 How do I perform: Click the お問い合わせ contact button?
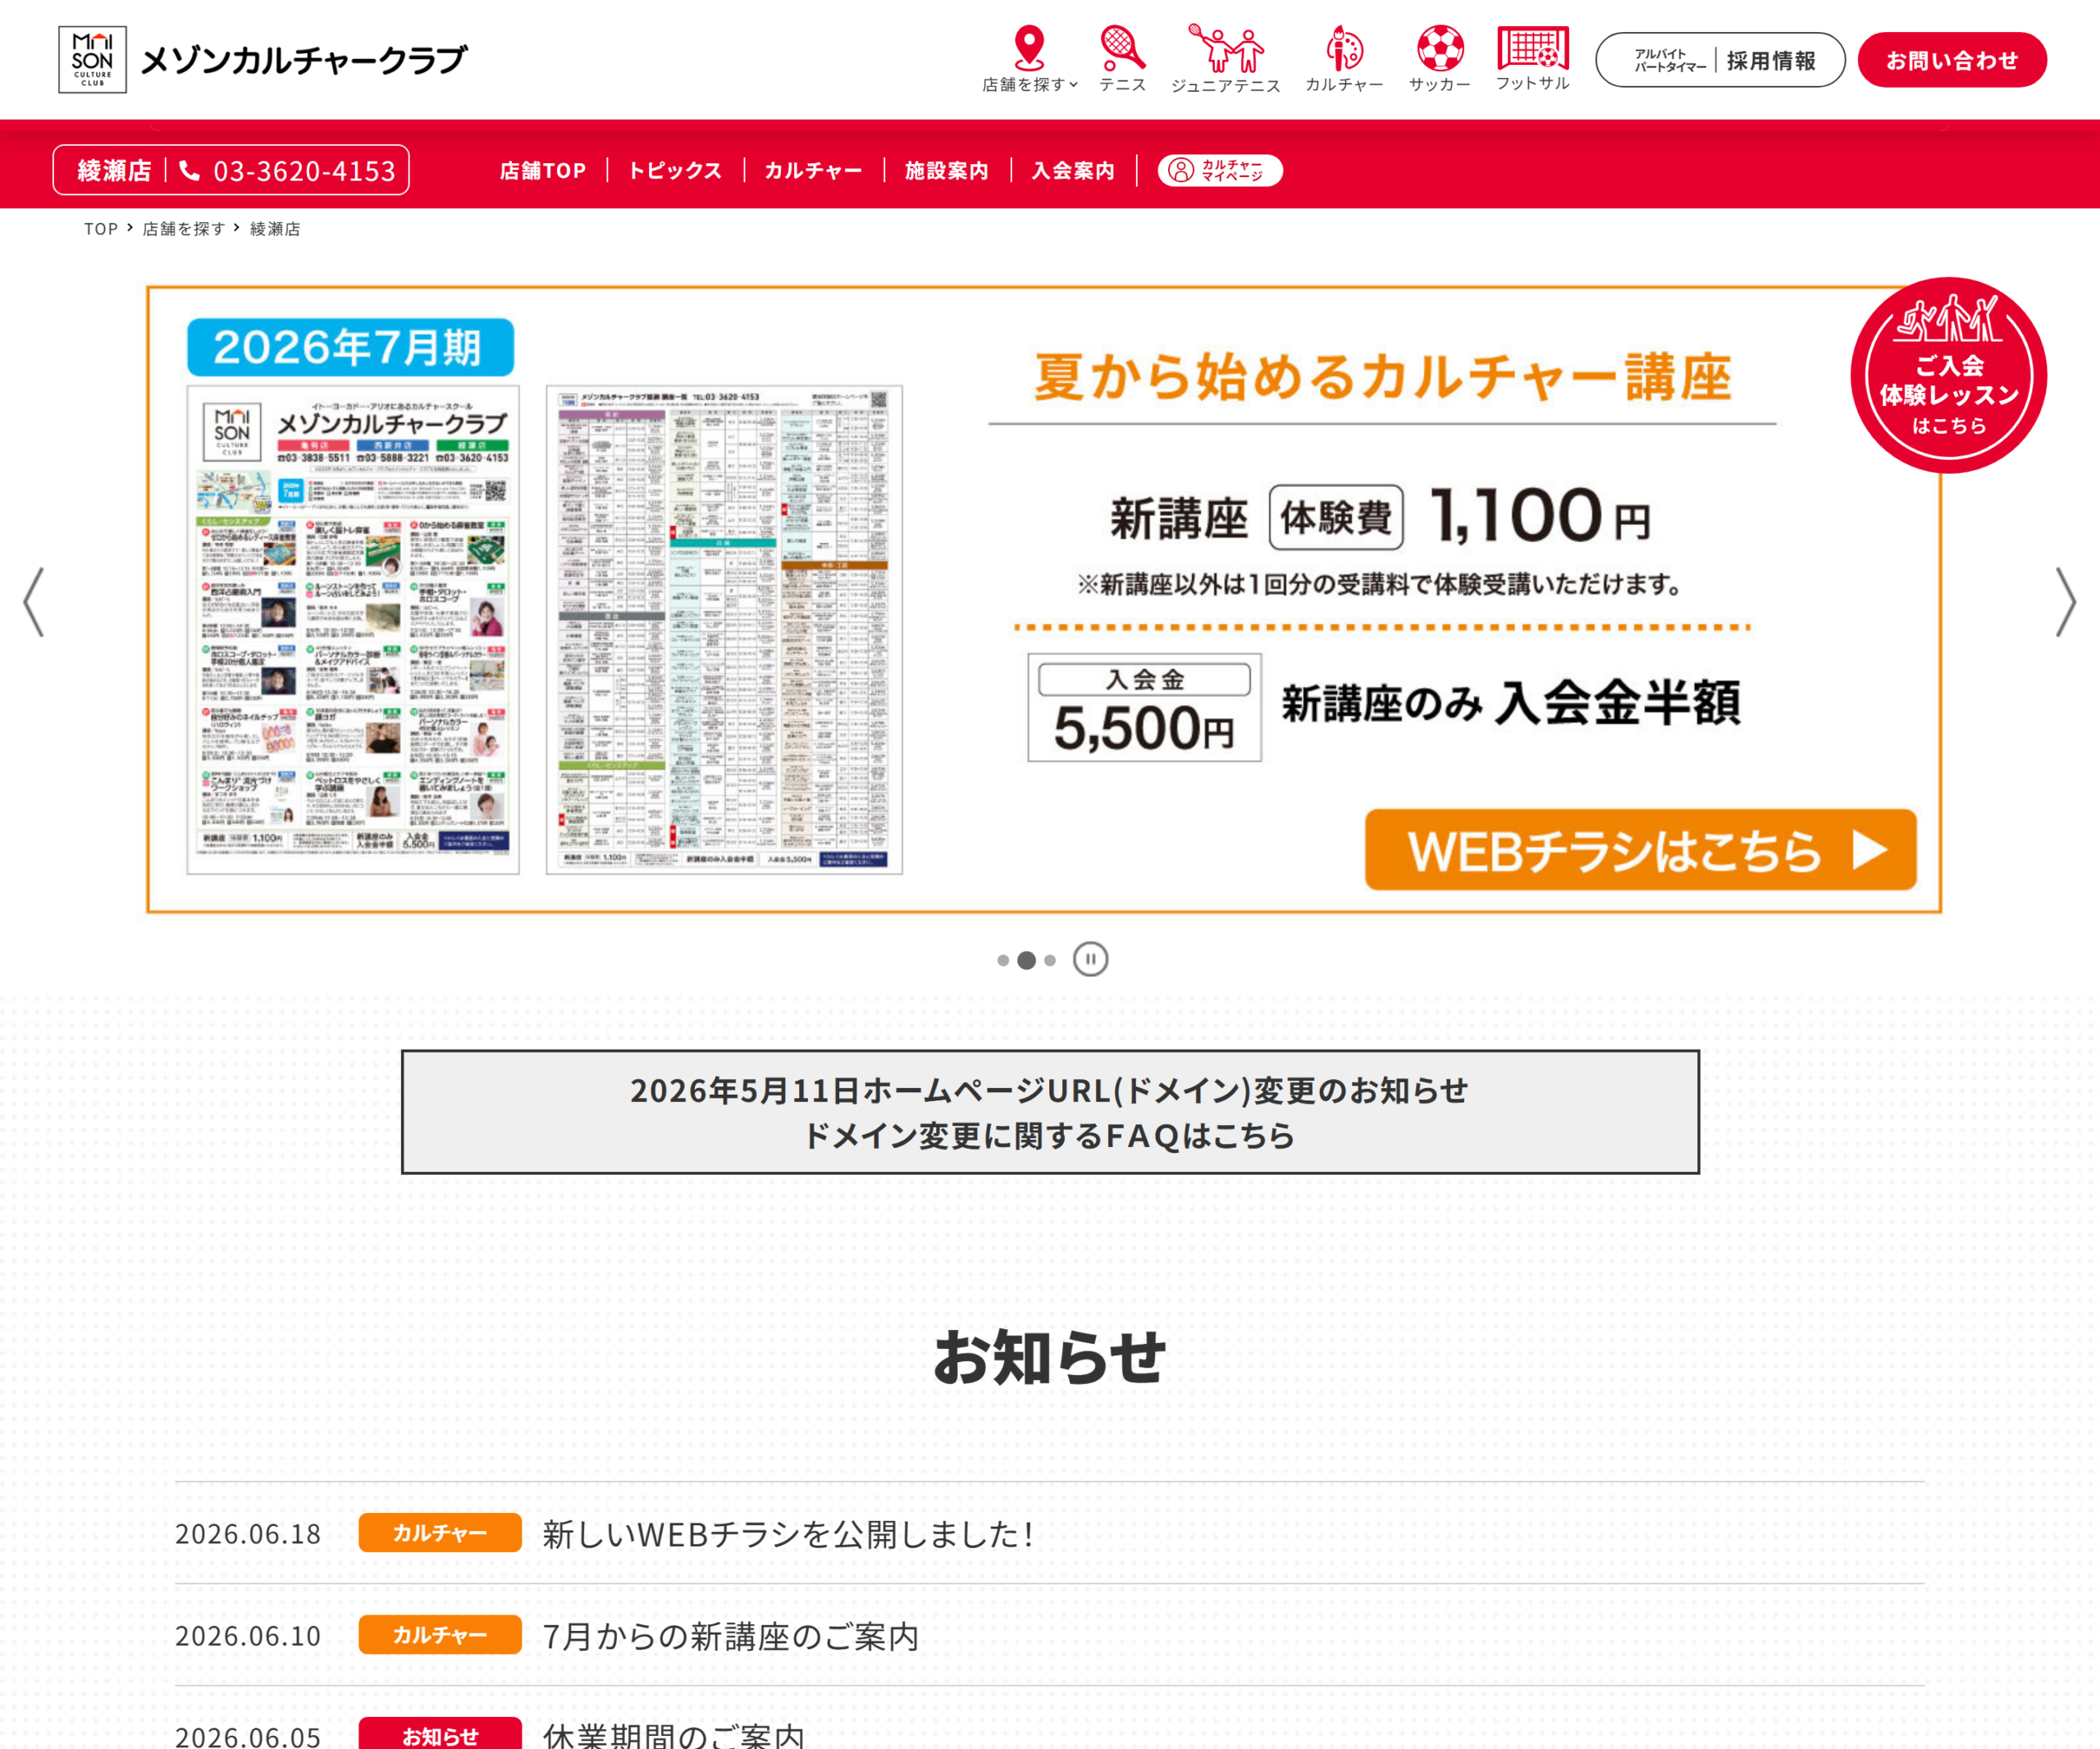pos(1952,60)
